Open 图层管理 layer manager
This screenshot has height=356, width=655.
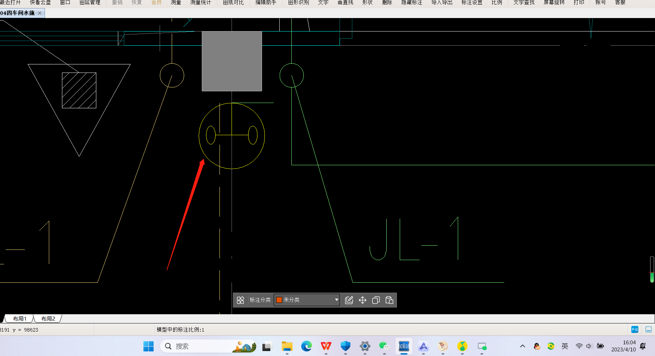click(x=90, y=2)
